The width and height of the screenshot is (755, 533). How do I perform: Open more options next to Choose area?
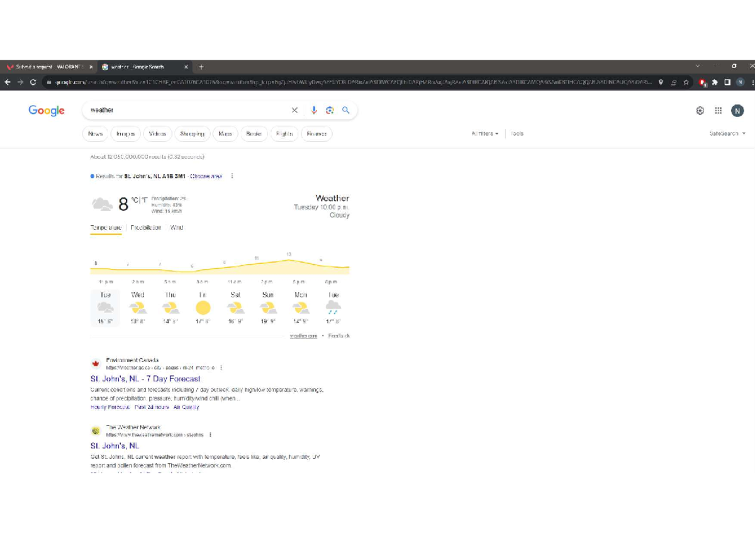tap(232, 177)
